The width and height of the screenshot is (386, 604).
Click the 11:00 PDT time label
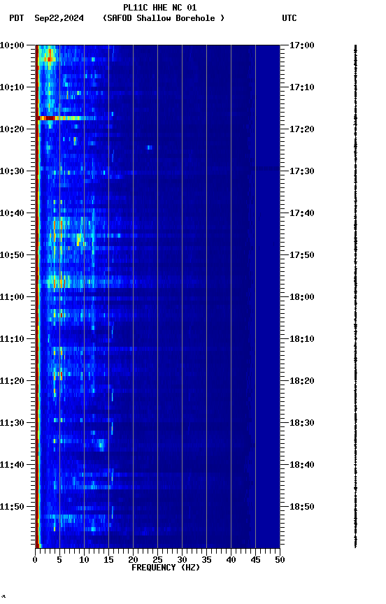pos(12,297)
